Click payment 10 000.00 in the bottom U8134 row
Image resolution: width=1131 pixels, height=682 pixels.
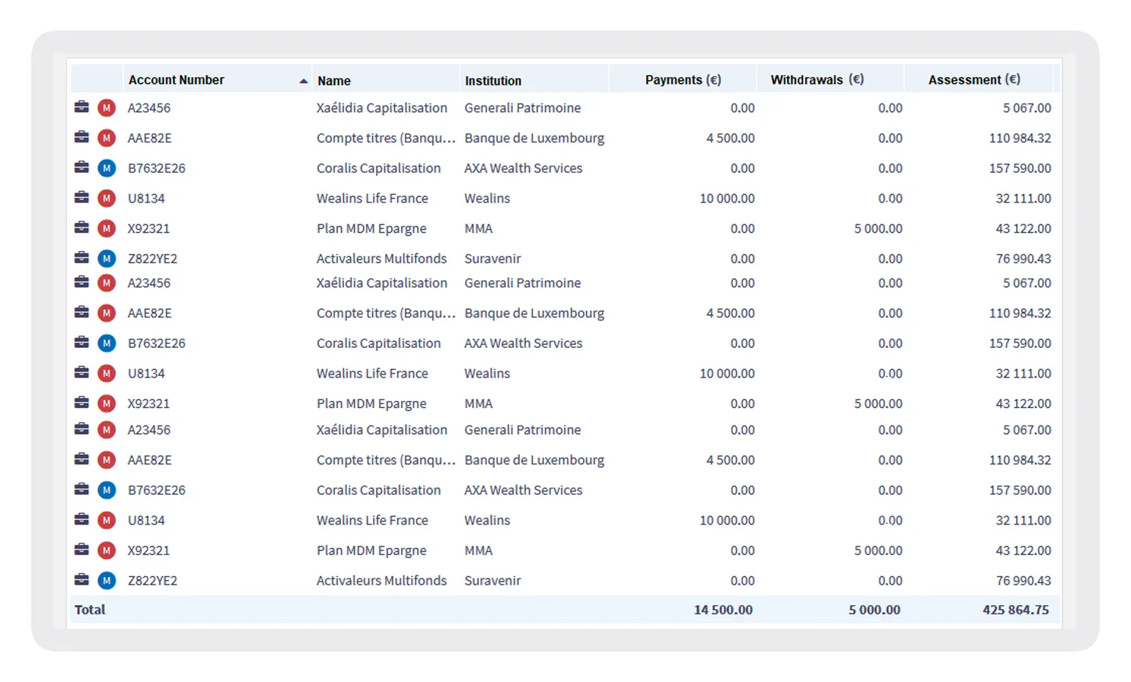(727, 521)
